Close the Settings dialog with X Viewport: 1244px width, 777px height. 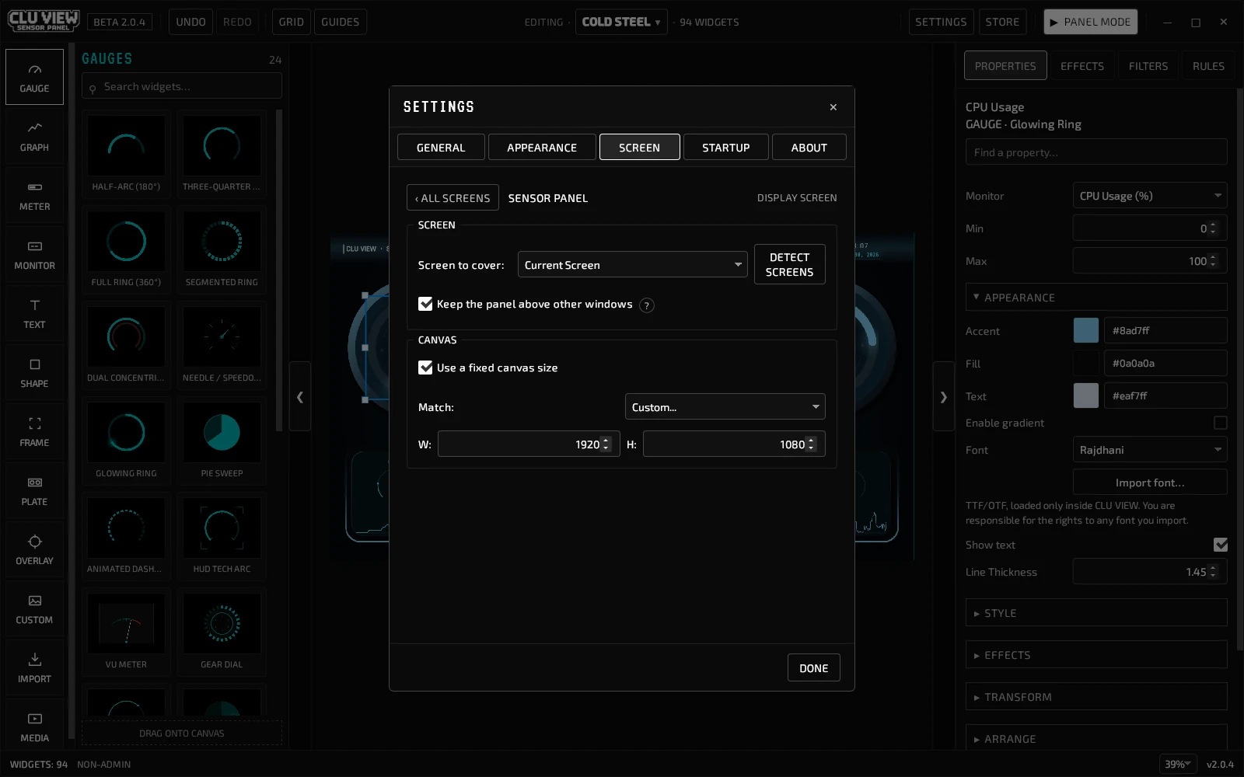833,107
